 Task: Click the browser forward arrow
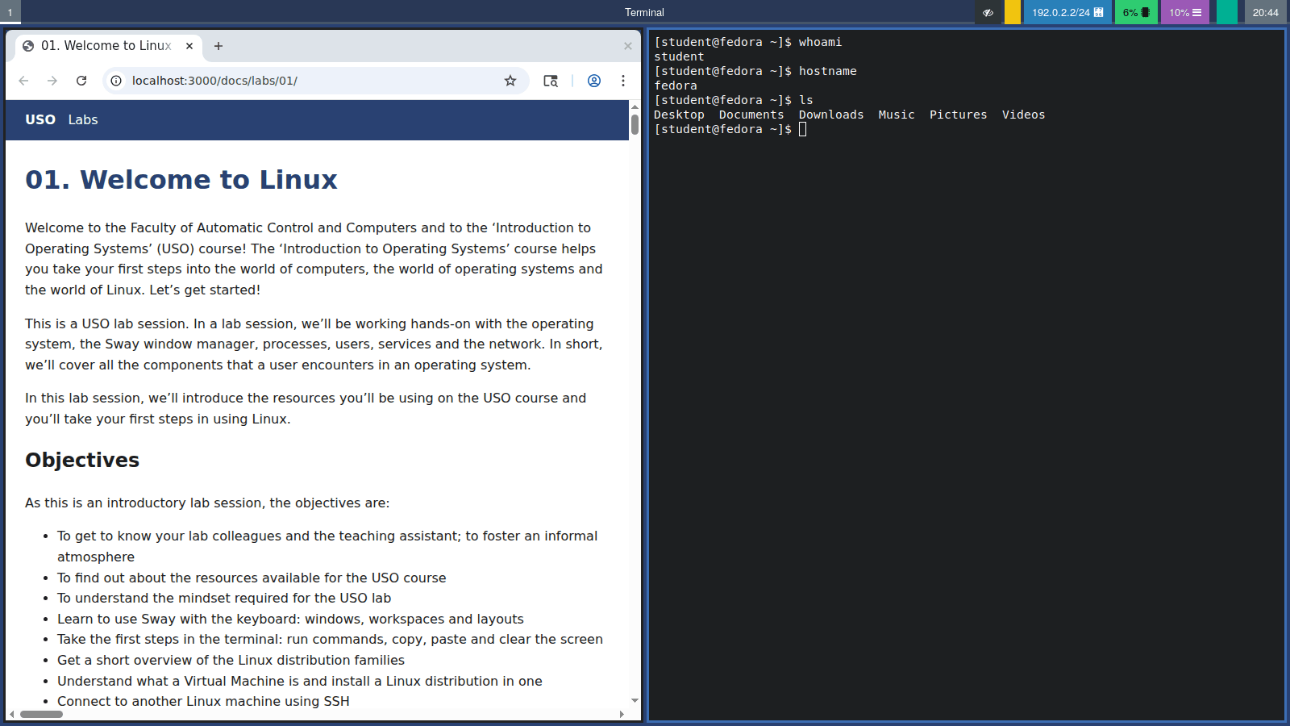52,81
